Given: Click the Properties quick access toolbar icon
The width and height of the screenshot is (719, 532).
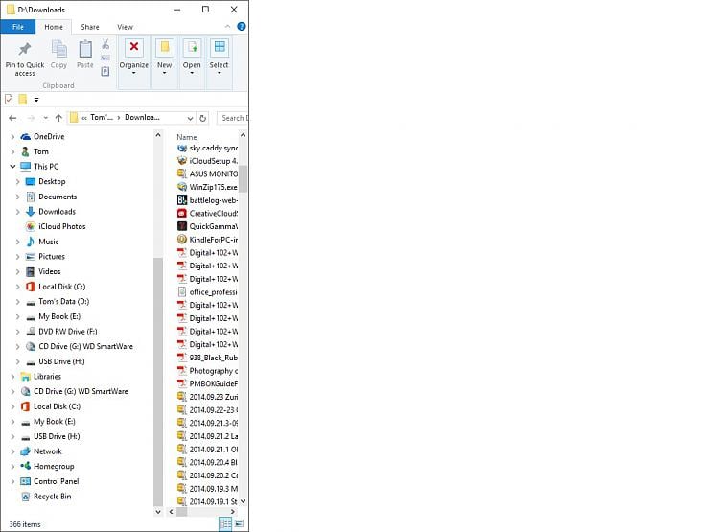Looking at the screenshot, I should pyautogui.click(x=9, y=99).
